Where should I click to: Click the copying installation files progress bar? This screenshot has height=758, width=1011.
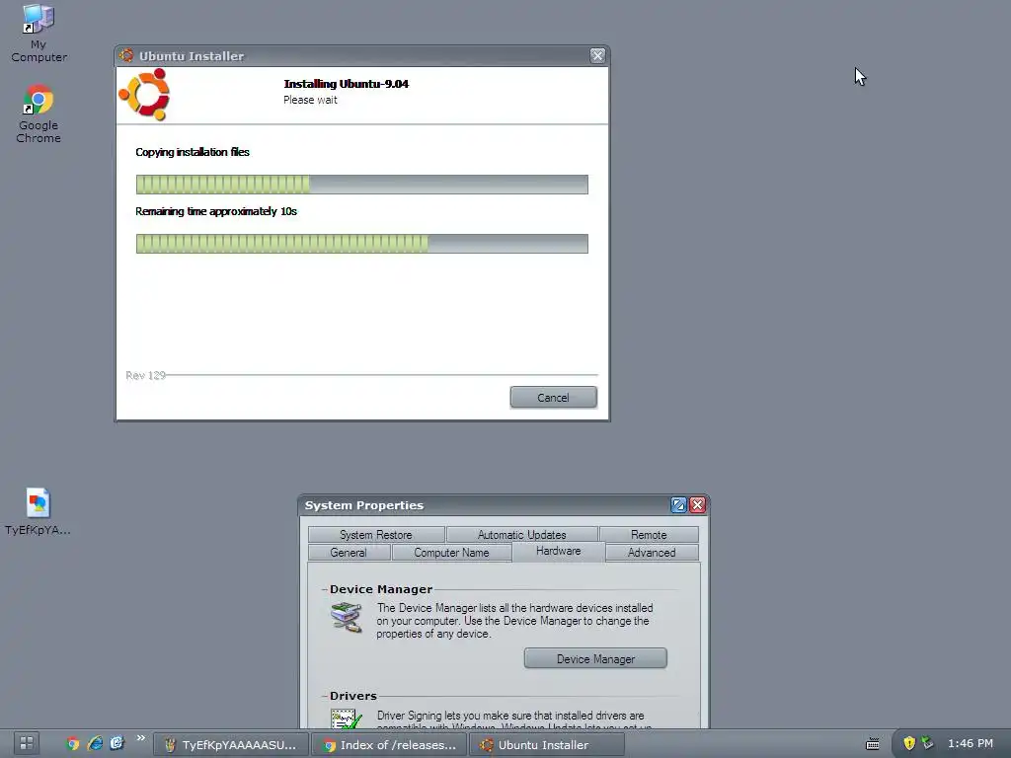361,185
